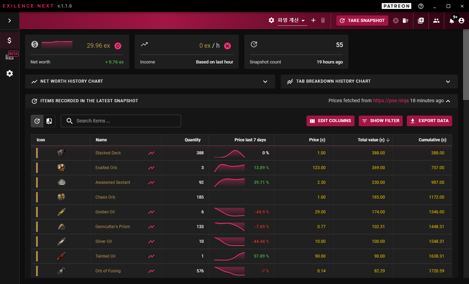
Task: Click the Silver Oil price trend sparkline
Action: coord(230,241)
